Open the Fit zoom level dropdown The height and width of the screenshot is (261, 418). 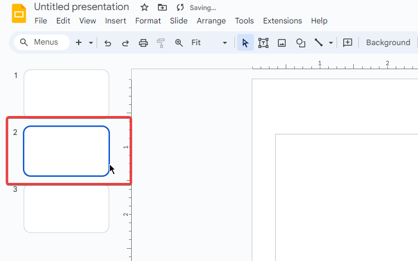(x=209, y=43)
